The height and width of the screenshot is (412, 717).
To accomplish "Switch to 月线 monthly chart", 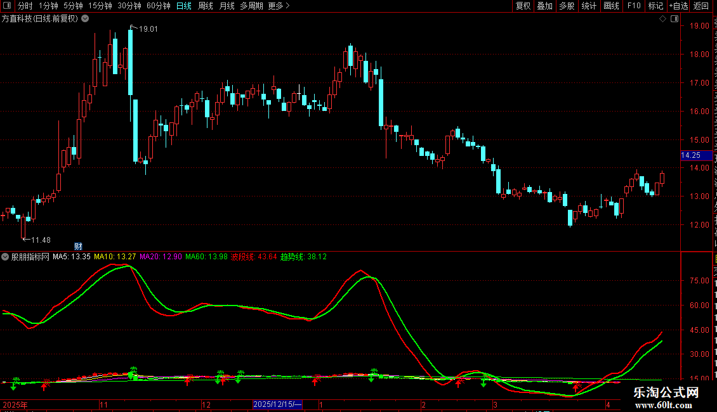I will click(x=227, y=6).
